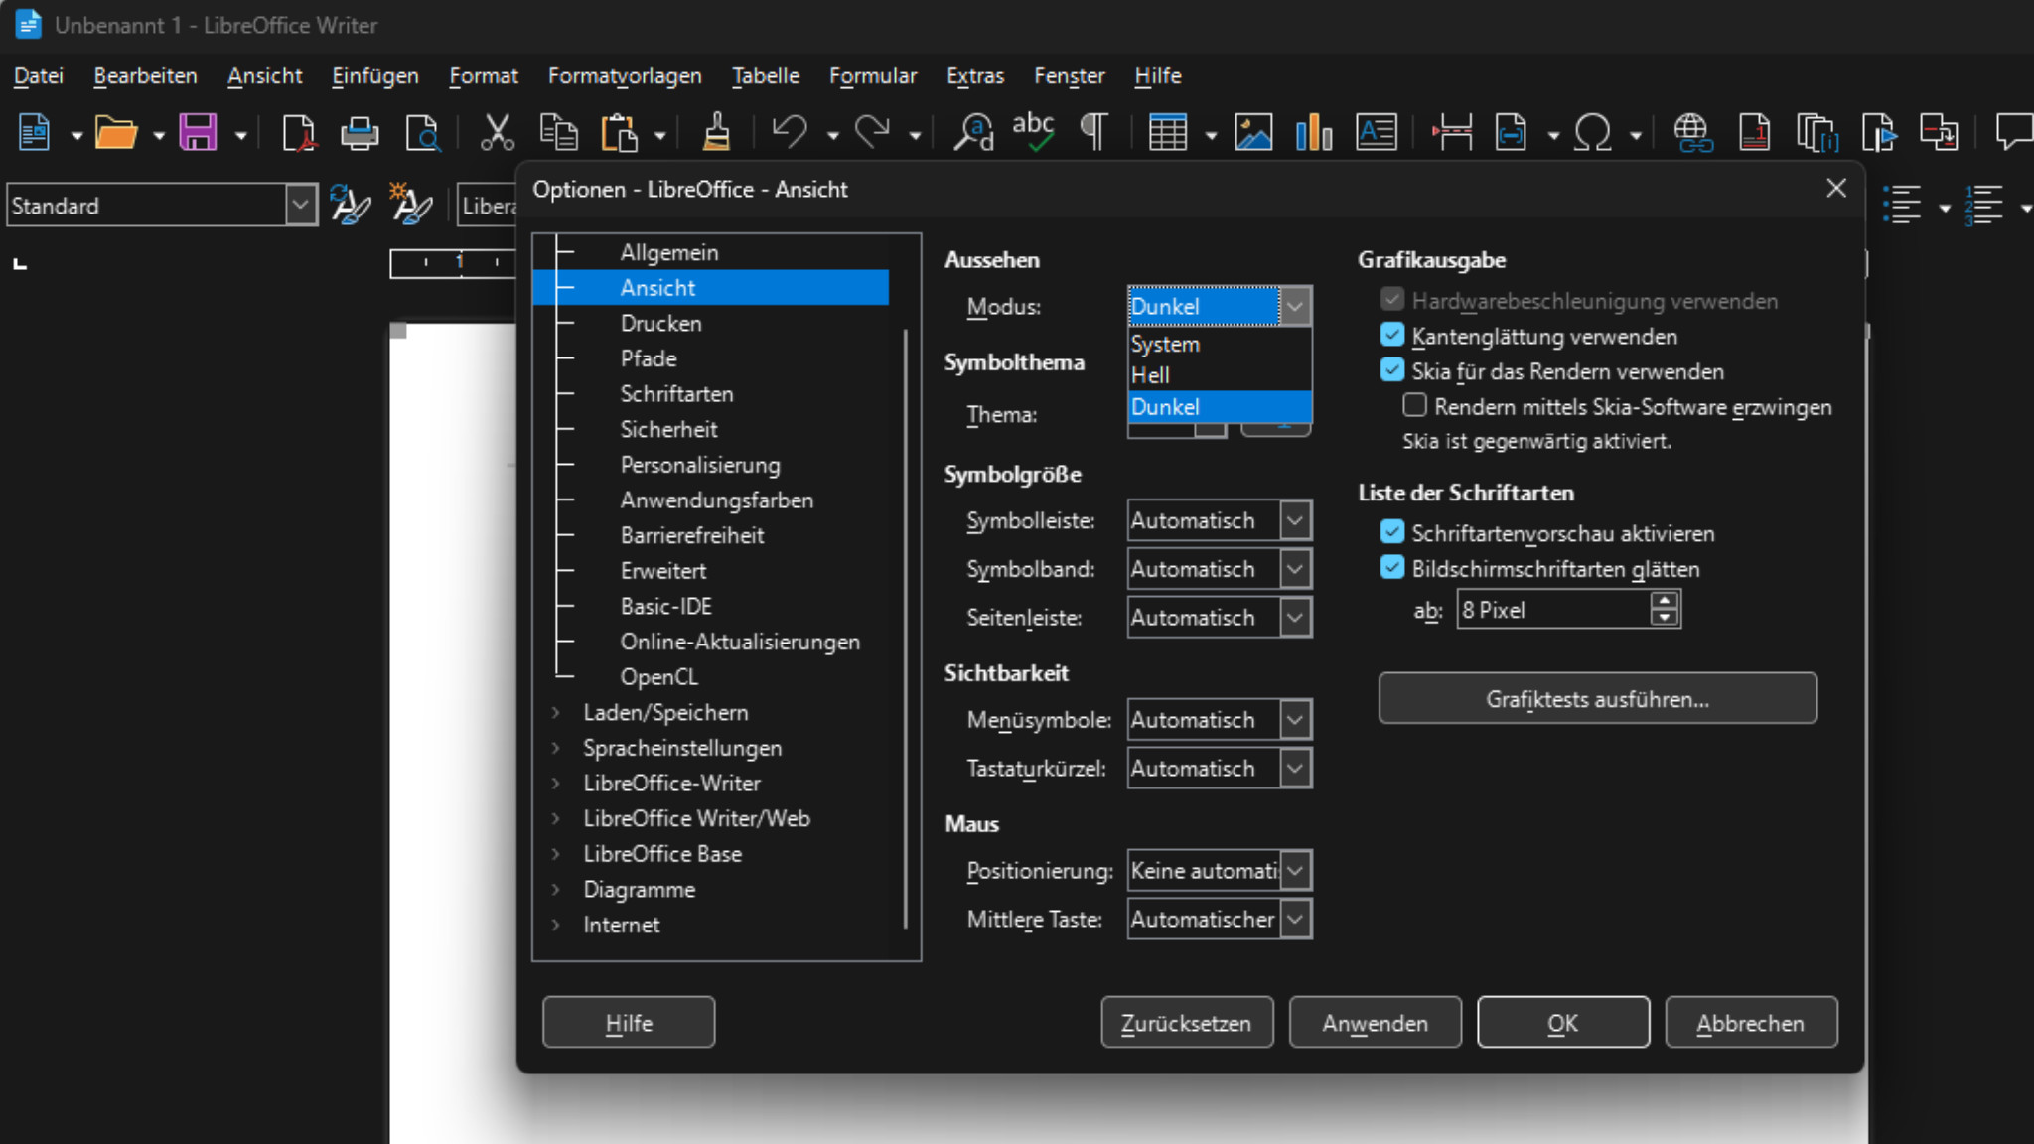Enable Rendern mittels Skia-Software erzwingen
Screen dimensions: 2034x1144
(1414, 406)
